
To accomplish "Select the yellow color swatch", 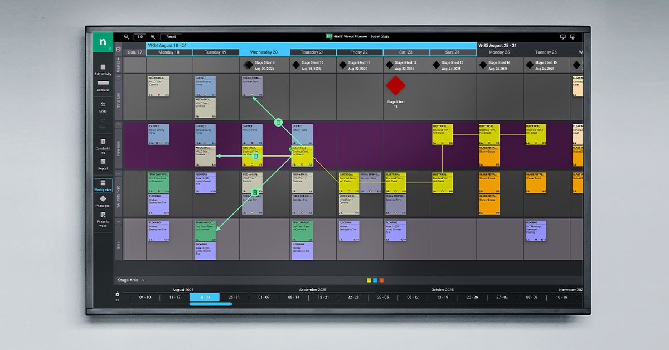I will pyautogui.click(x=369, y=280).
